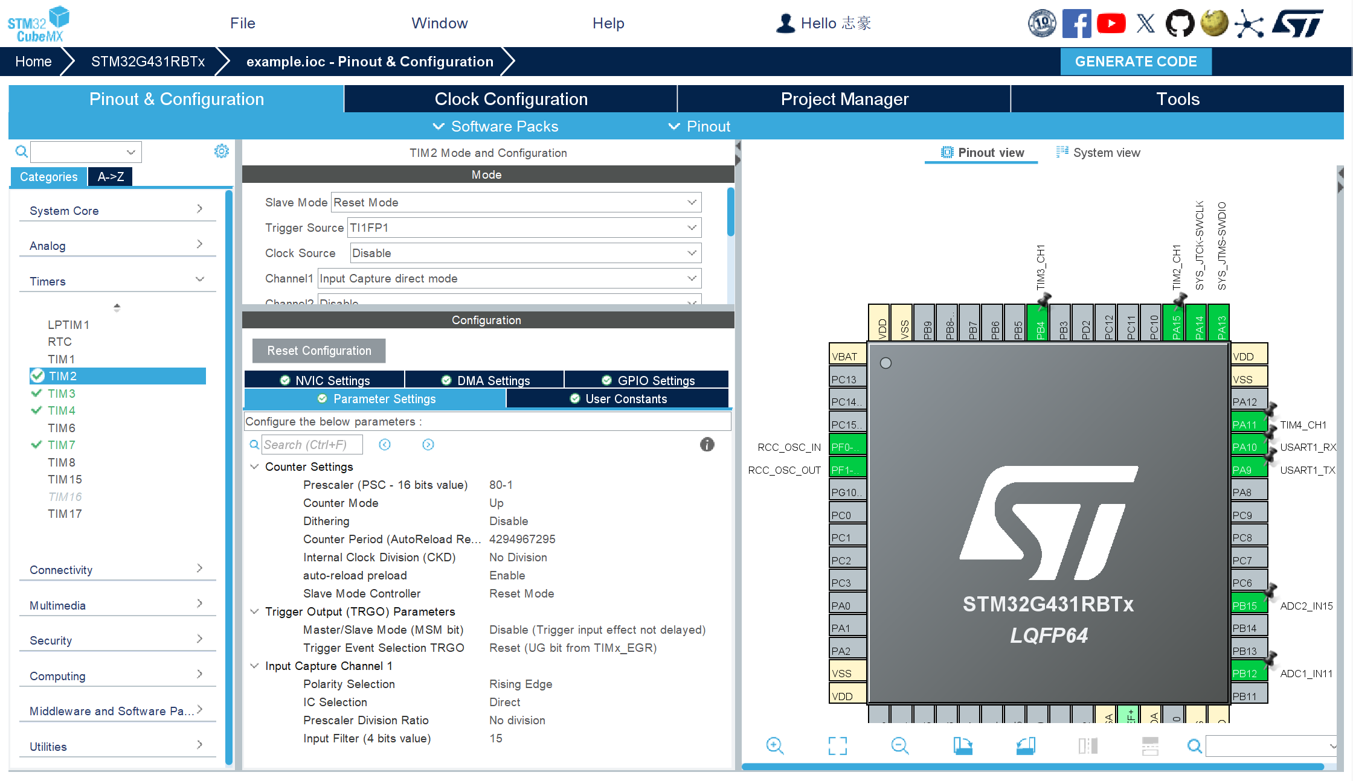Click the fit-to-screen frame icon

837,746
